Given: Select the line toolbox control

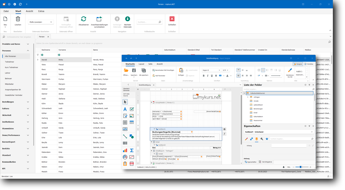Looking at the screenshot, I should 125,136.
